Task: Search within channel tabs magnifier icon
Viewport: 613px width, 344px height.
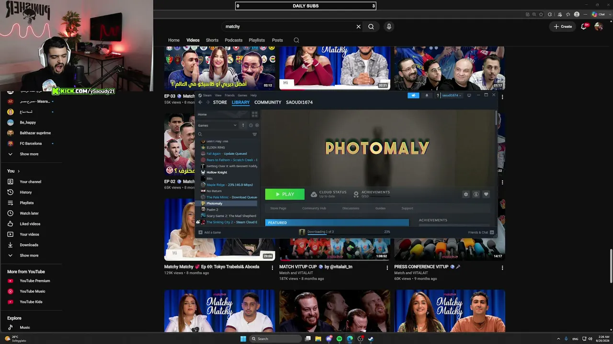Action: tap(296, 40)
